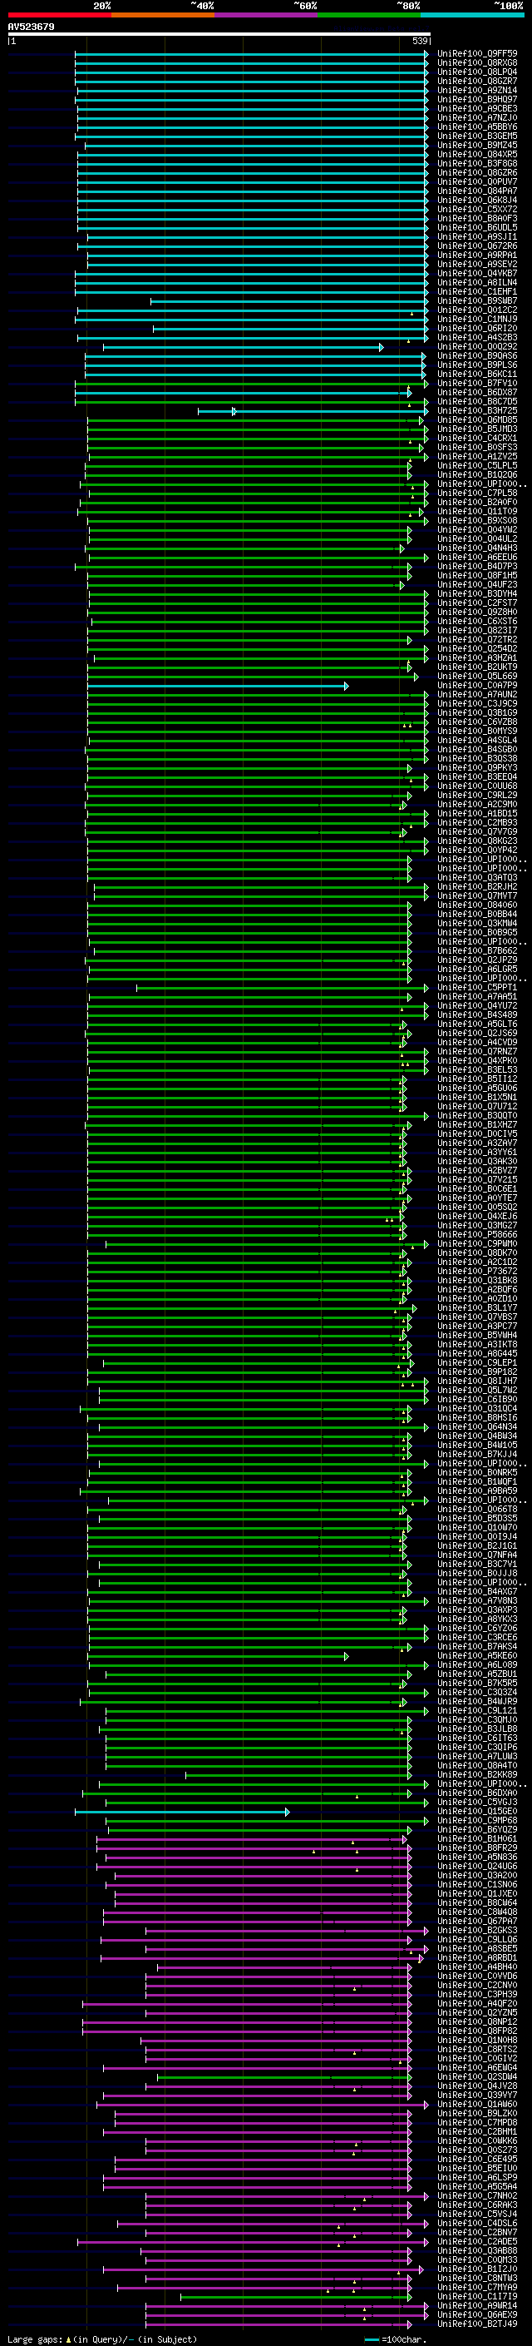
Task: Click the short cyan bar for UniRef100_Q0Q292
Action: pyautogui.click(x=243, y=347)
